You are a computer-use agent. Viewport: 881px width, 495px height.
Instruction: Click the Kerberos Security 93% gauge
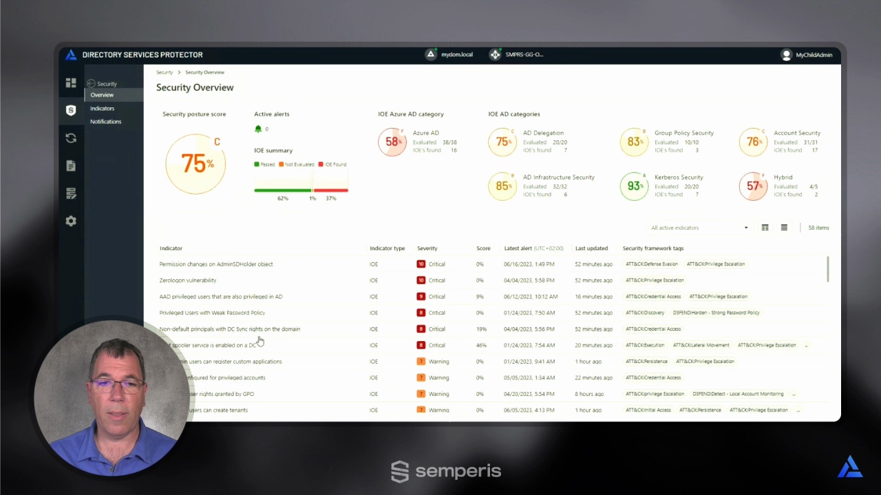coord(634,186)
